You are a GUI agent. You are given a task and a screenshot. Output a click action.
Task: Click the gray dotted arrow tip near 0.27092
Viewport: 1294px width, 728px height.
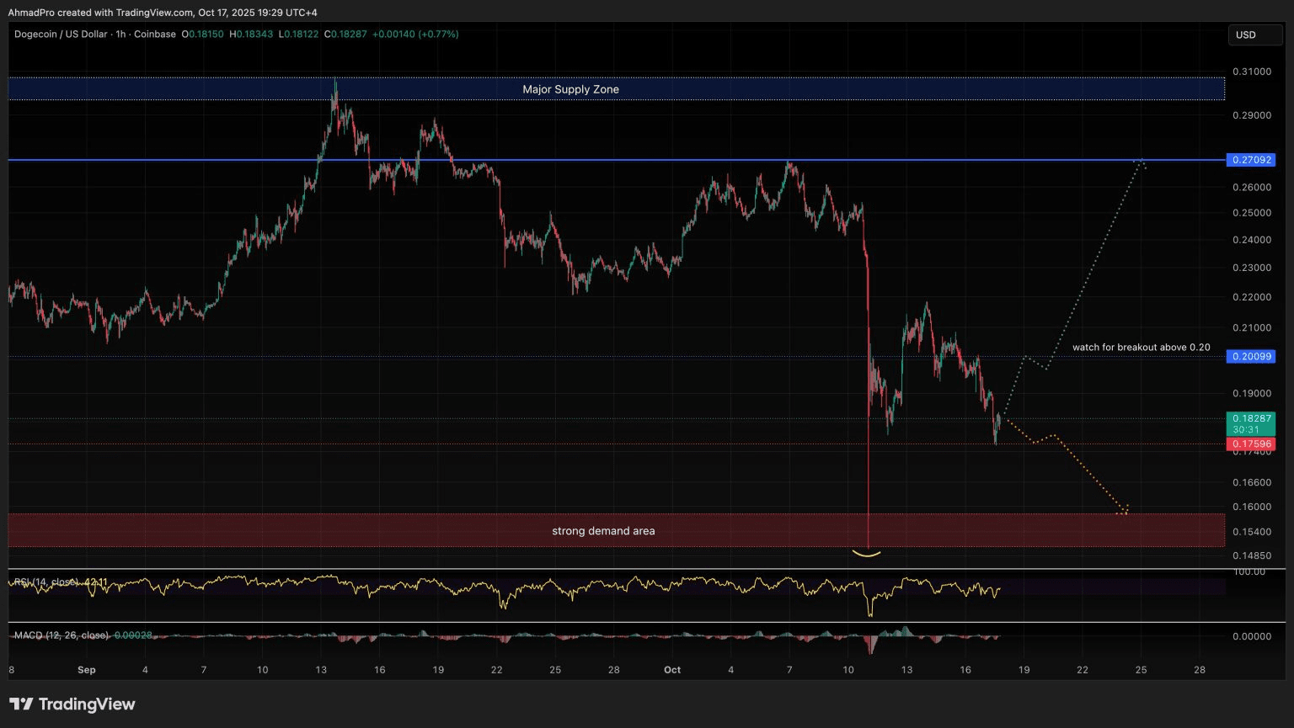pyautogui.click(x=1139, y=161)
